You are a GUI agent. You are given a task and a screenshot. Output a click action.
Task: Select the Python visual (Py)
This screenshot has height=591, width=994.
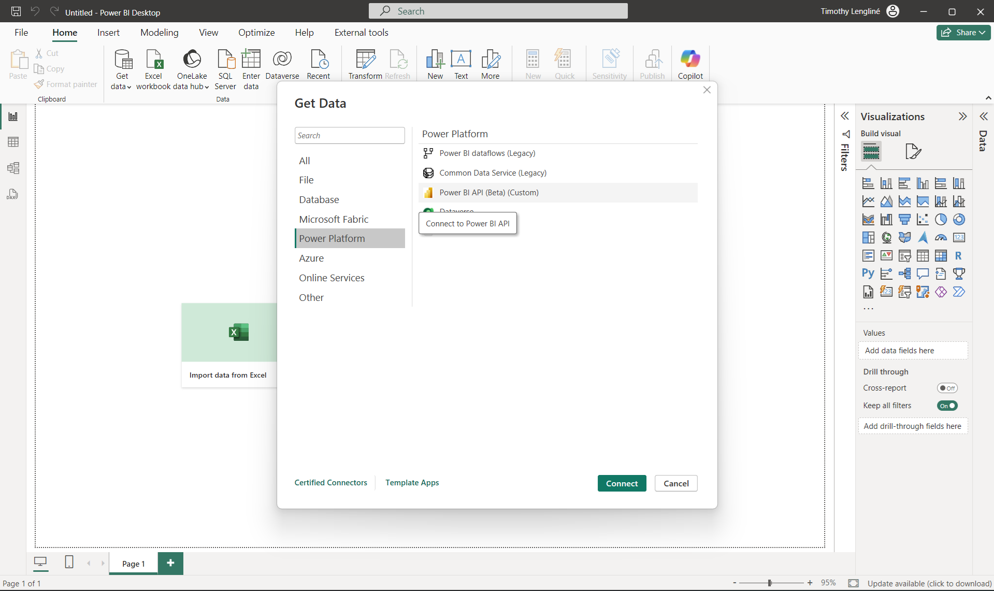pyautogui.click(x=868, y=273)
